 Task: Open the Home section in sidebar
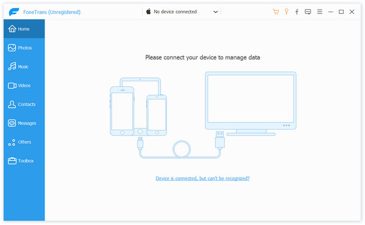click(24, 29)
